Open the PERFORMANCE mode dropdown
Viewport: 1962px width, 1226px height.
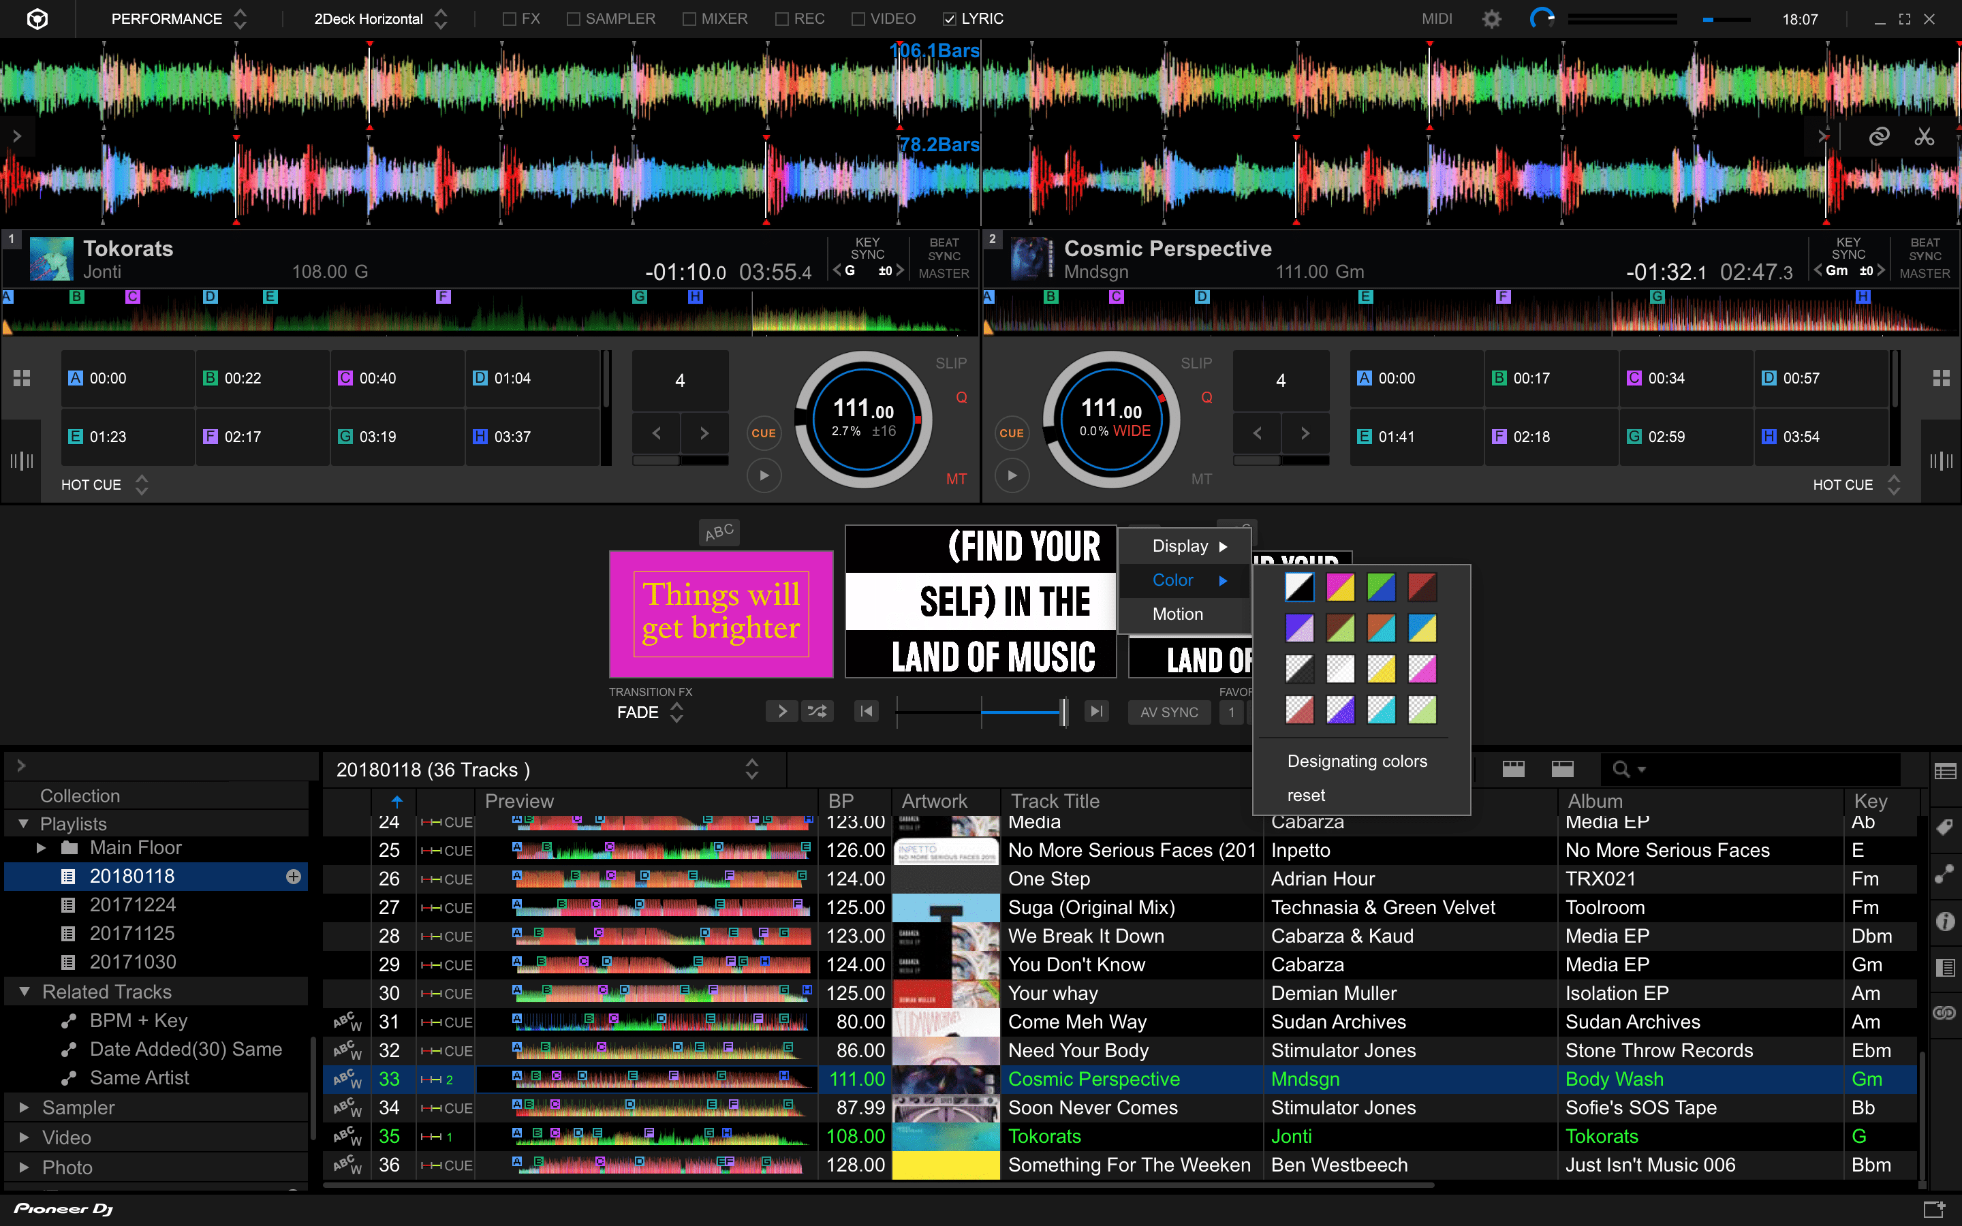(x=178, y=18)
